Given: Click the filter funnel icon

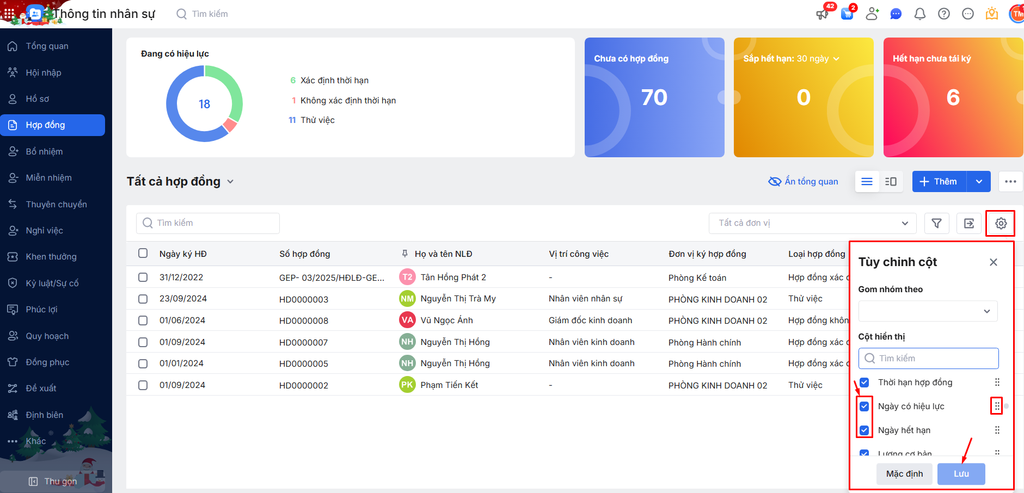Looking at the screenshot, I should point(936,223).
